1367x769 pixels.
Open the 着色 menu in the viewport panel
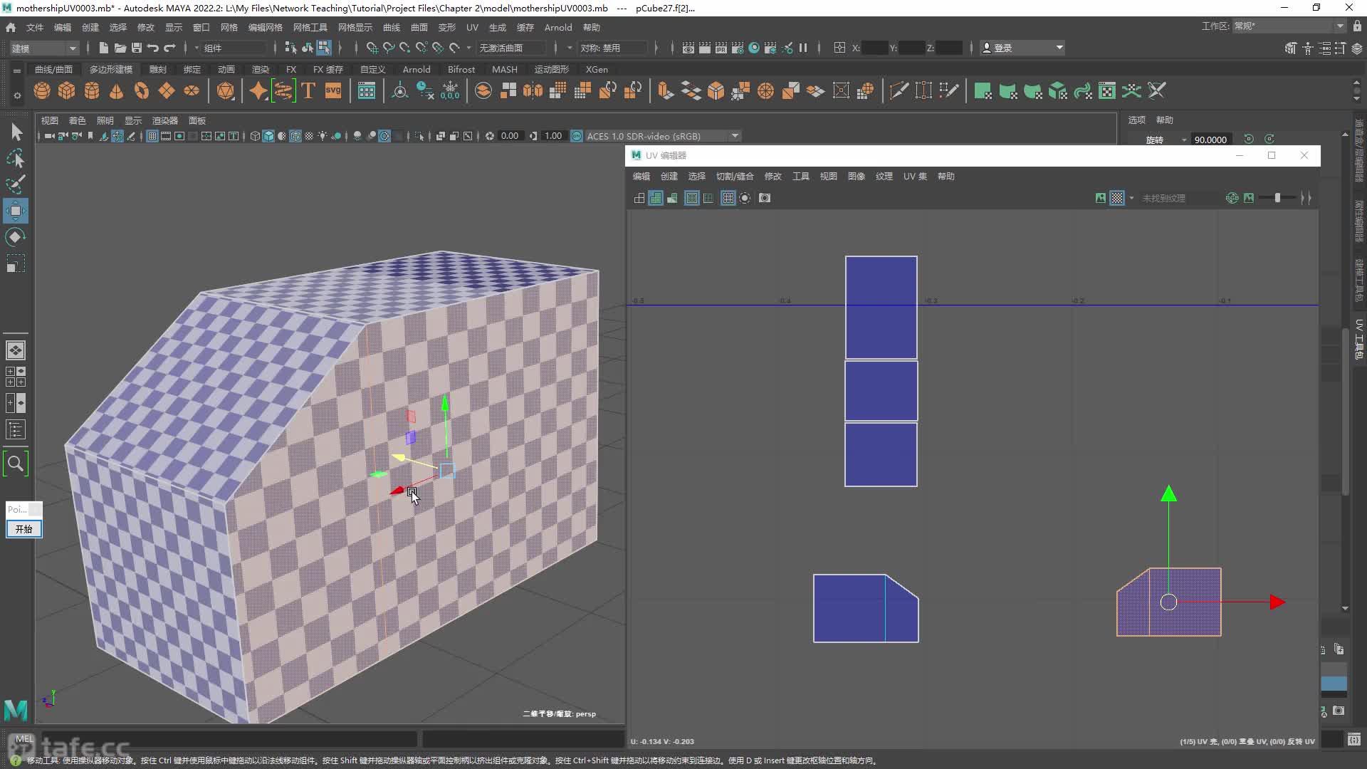tap(77, 120)
